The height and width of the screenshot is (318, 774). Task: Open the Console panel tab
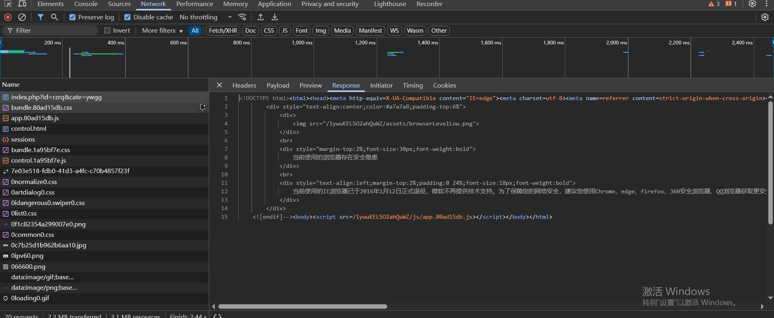86,4
